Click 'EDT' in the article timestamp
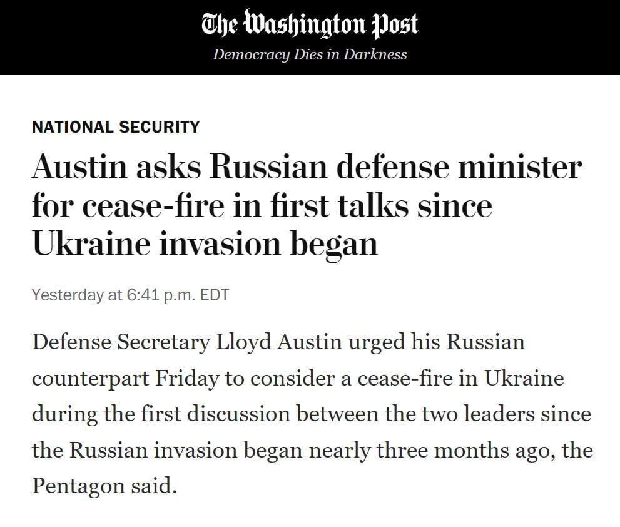The height and width of the screenshot is (527, 620). click(x=215, y=294)
